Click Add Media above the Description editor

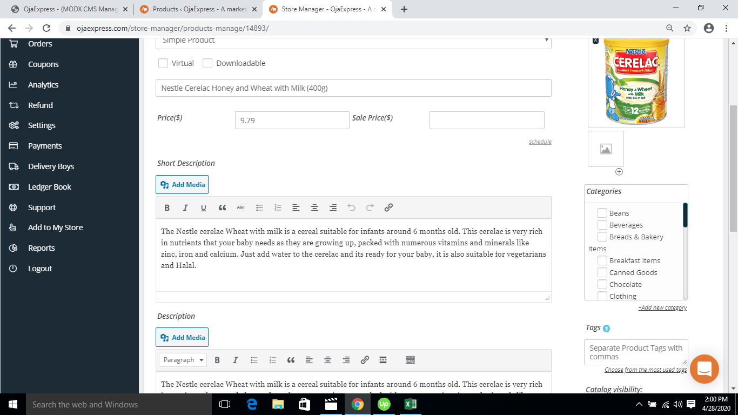182,338
